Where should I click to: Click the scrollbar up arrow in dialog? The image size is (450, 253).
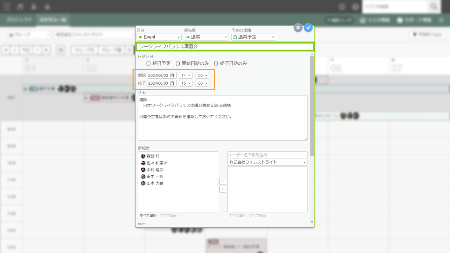(312, 54)
